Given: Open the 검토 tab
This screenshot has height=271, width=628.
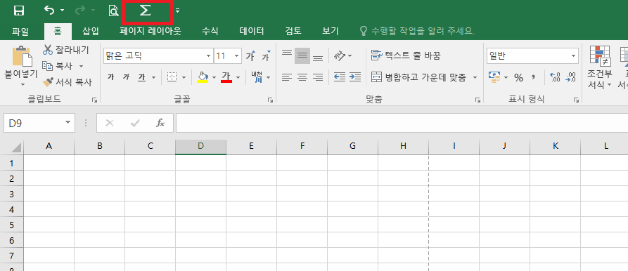Looking at the screenshot, I should [x=293, y=31].
